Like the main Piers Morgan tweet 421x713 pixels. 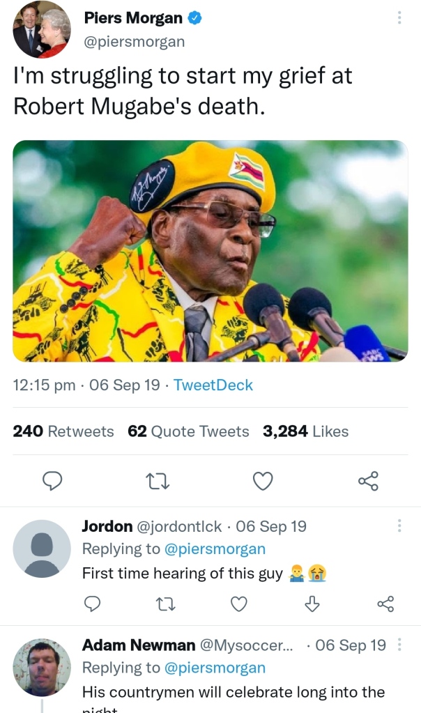pyautogui.click(x=262, y=480)
